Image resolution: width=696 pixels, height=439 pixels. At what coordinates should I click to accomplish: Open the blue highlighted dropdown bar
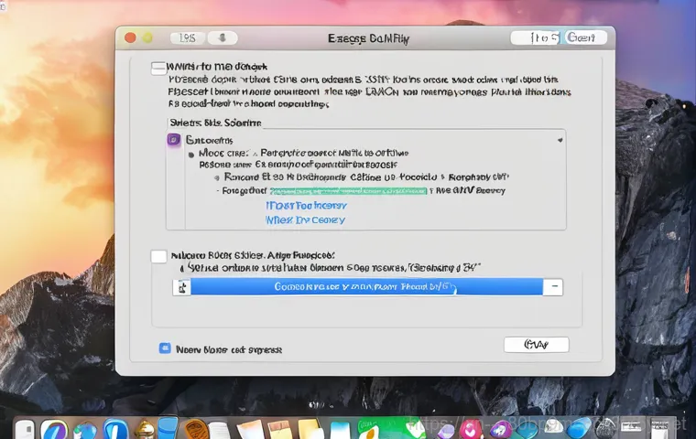coord(366,286)
